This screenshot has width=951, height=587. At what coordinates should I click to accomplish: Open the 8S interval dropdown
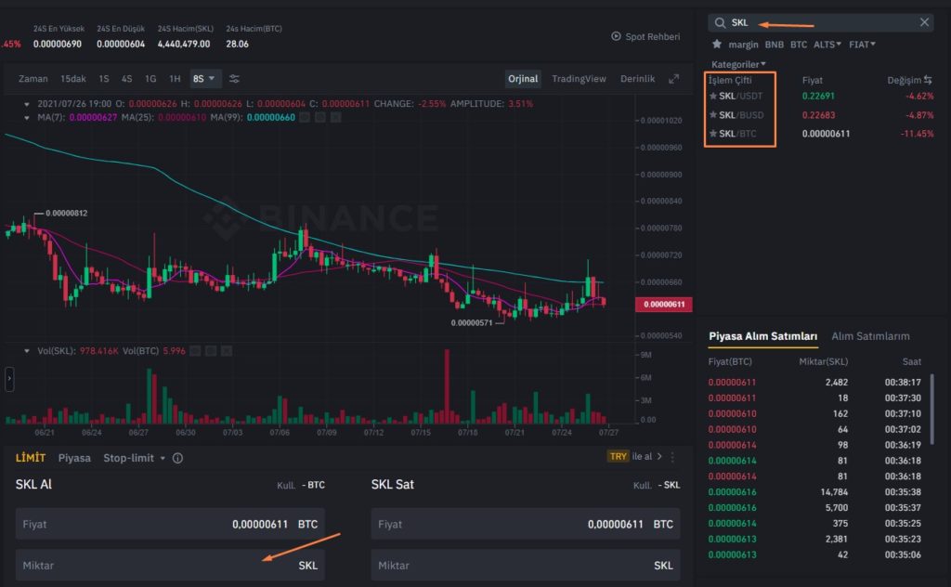[204, 79]
